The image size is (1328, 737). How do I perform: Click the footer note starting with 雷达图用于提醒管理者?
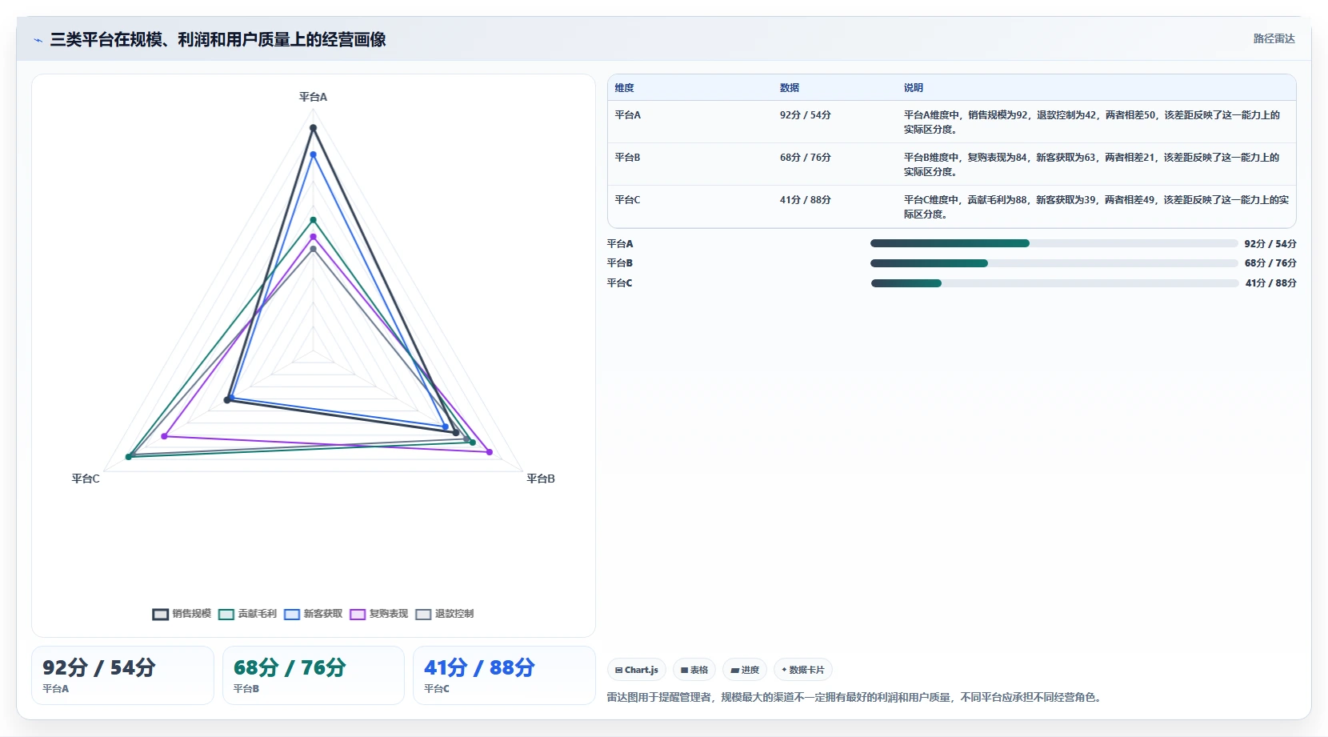[856, 698]
